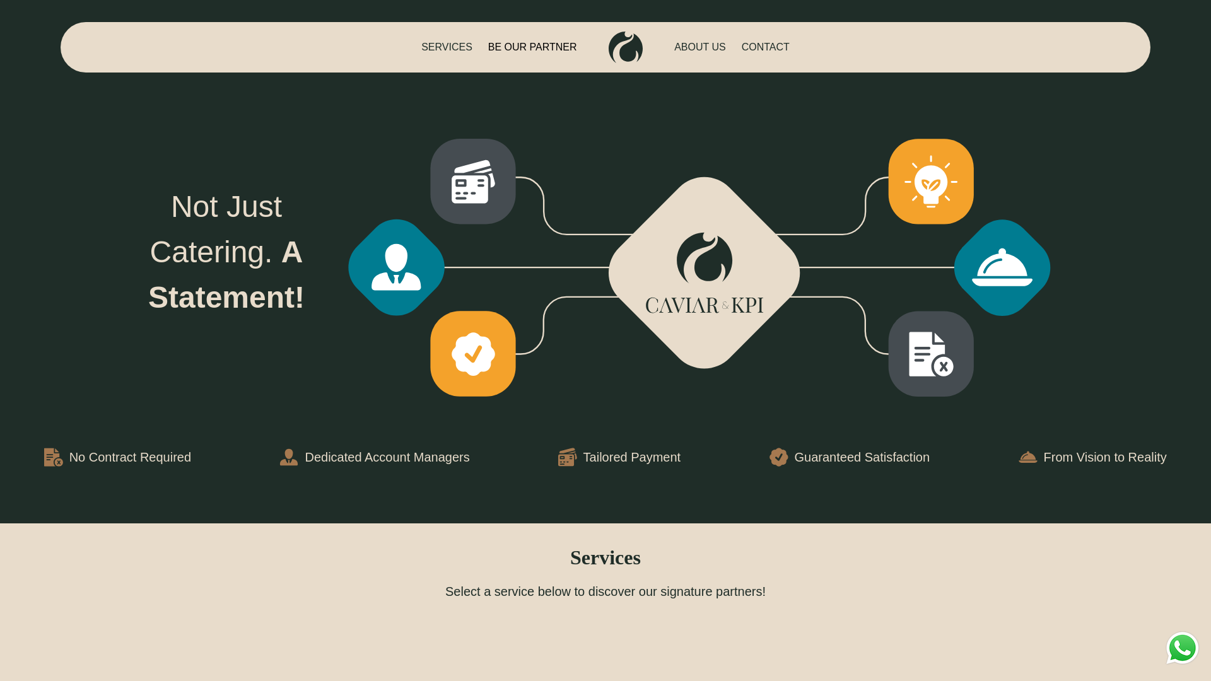This screenshot has height=681, width=1211.
Task: Click the gray no-contract document tile
Action: coord(931,354)
